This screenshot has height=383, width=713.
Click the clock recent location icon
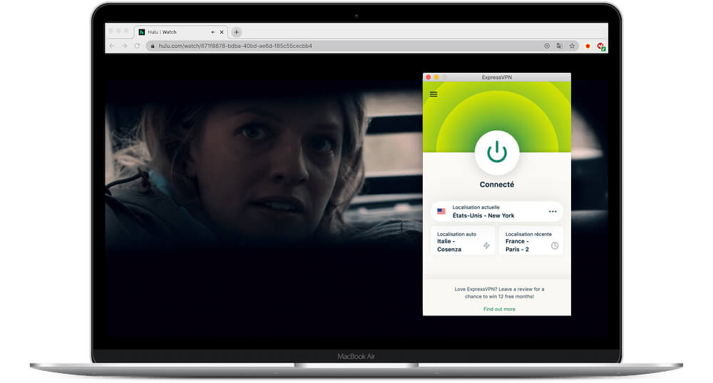[x=555, y=245]
